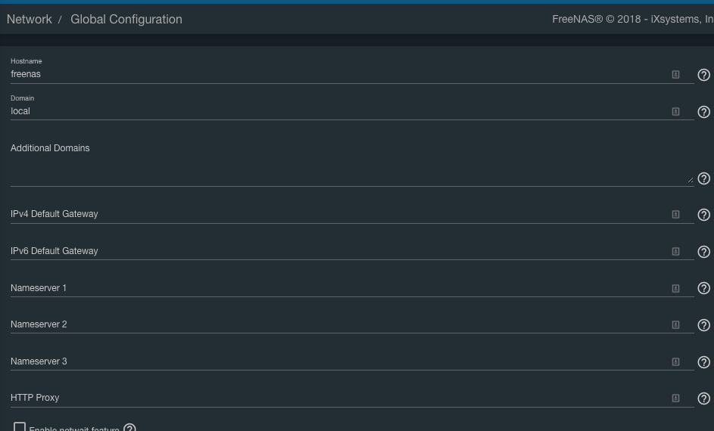714x431 pixels.
Task: Show help for netwait feature
Action: [129, 428]
